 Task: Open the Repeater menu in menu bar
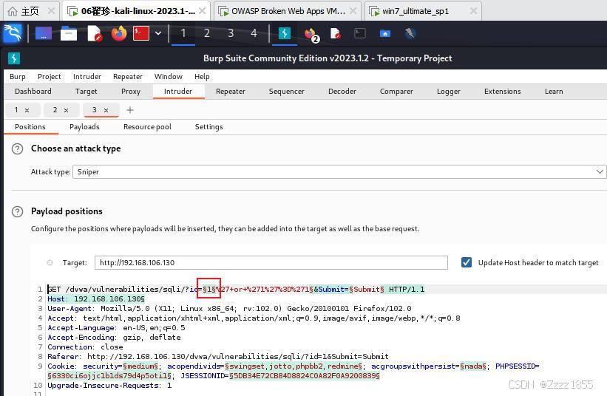coord(128,77)
